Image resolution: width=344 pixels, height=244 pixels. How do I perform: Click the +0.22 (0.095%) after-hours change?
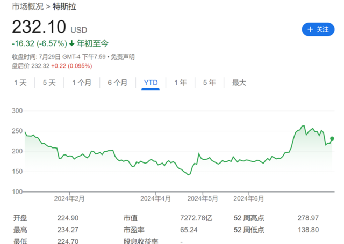point(71,66)
